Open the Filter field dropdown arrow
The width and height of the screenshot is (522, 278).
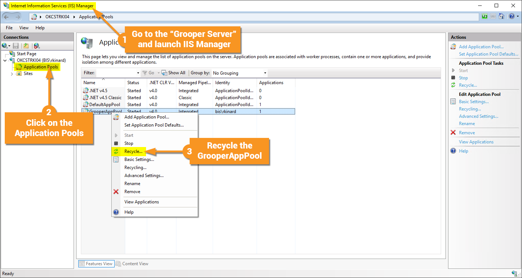138,73
